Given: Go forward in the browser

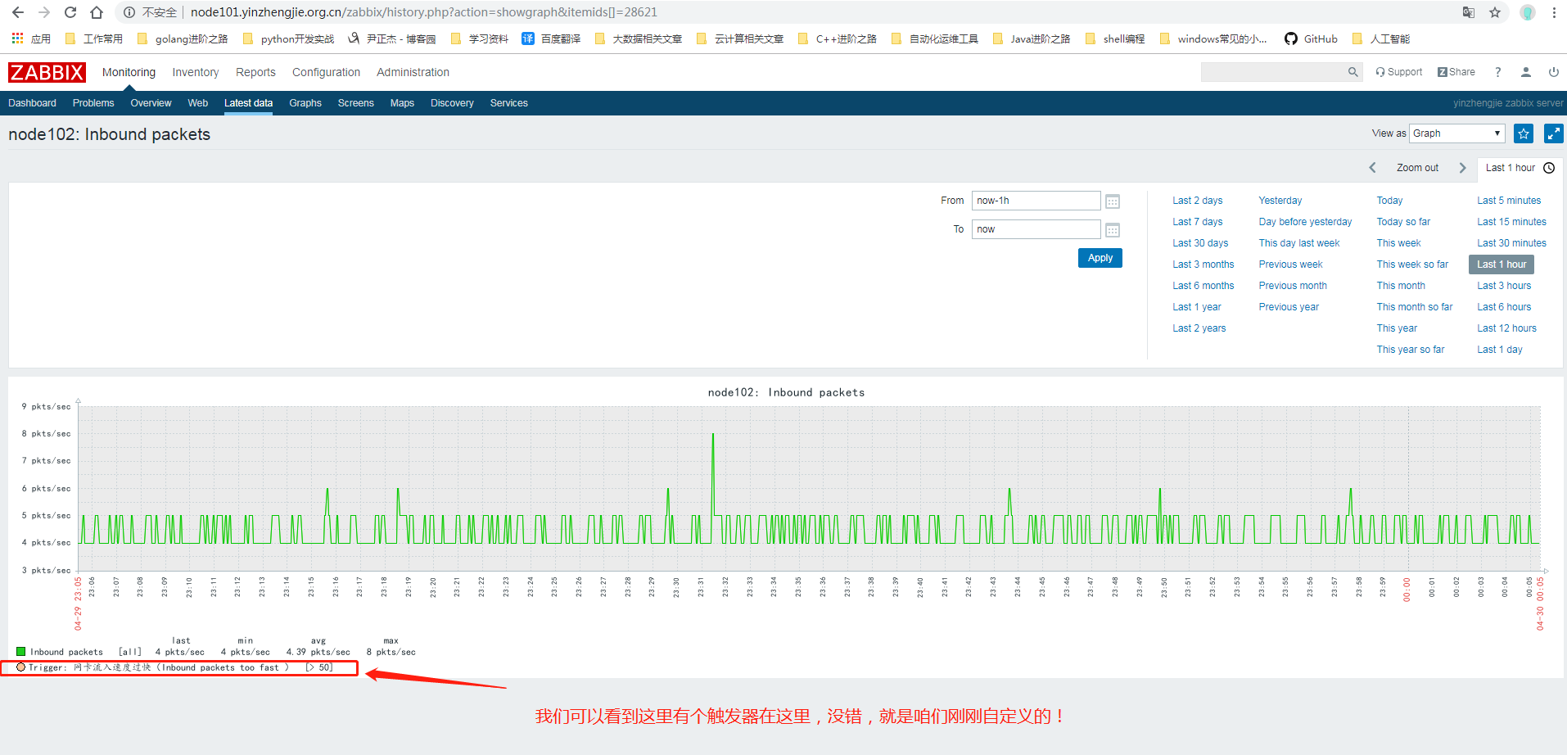Looking at the screenshot, I should (44, 12).
